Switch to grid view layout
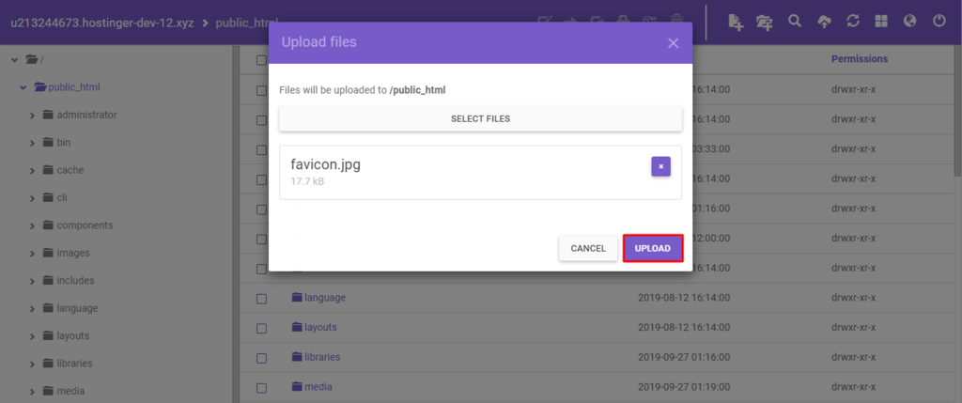This screenshot has width=962, height=403. coord(880,21)
